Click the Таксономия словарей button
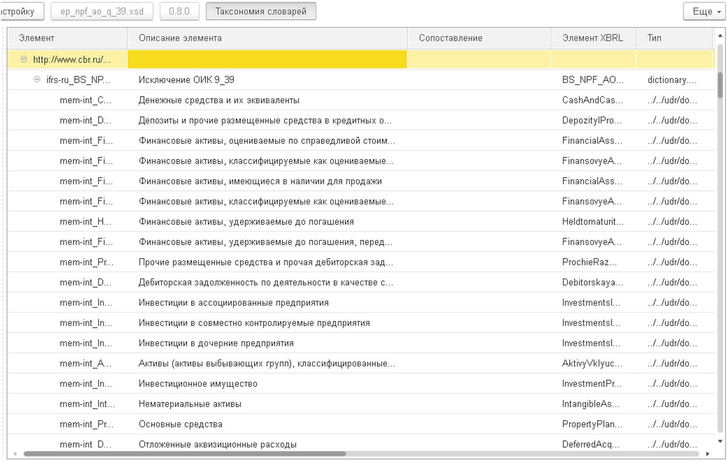 click(x=261, y=11)
